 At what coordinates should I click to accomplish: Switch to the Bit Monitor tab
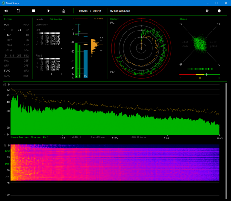pos(56,19)
